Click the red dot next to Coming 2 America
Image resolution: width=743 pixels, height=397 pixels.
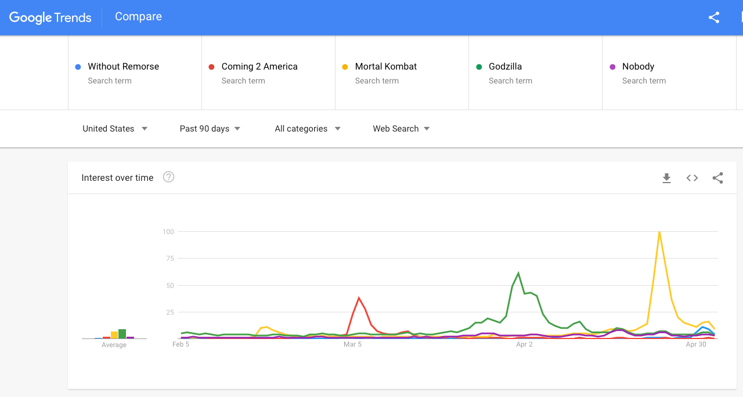tap(211, 67)
